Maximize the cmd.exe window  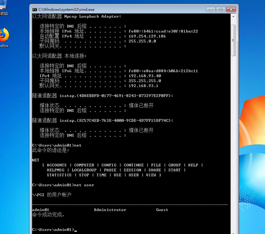(221, 10)
